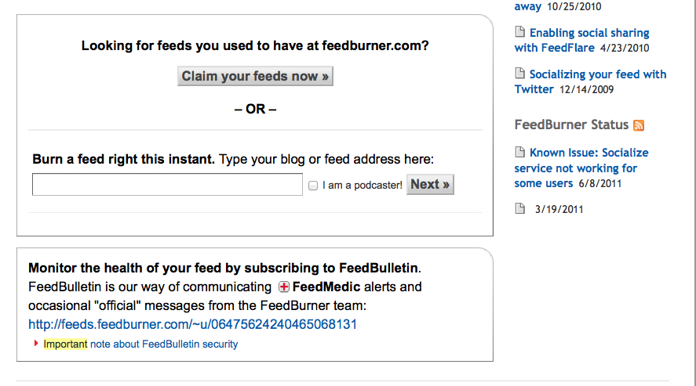The width and height of the screenshot is (696, 386).
Task: Enable the I am a podcaster checkbox
Action: [x=313, y=186]
